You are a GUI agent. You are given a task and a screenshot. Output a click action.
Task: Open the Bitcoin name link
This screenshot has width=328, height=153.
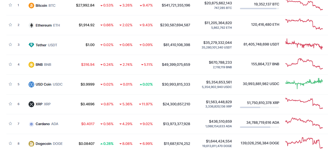(x=41, y=5)
